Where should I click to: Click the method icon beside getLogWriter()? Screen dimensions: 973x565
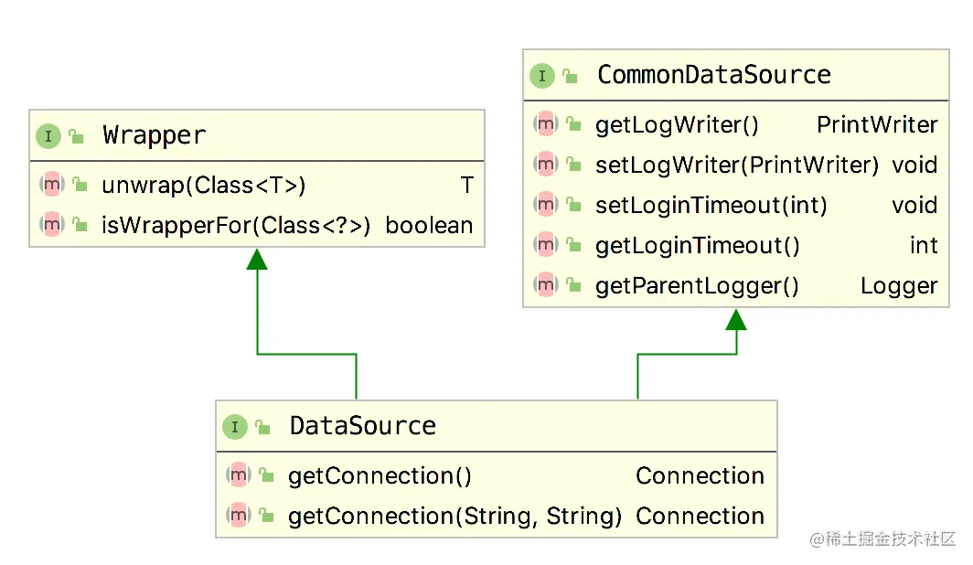(546, 124)
